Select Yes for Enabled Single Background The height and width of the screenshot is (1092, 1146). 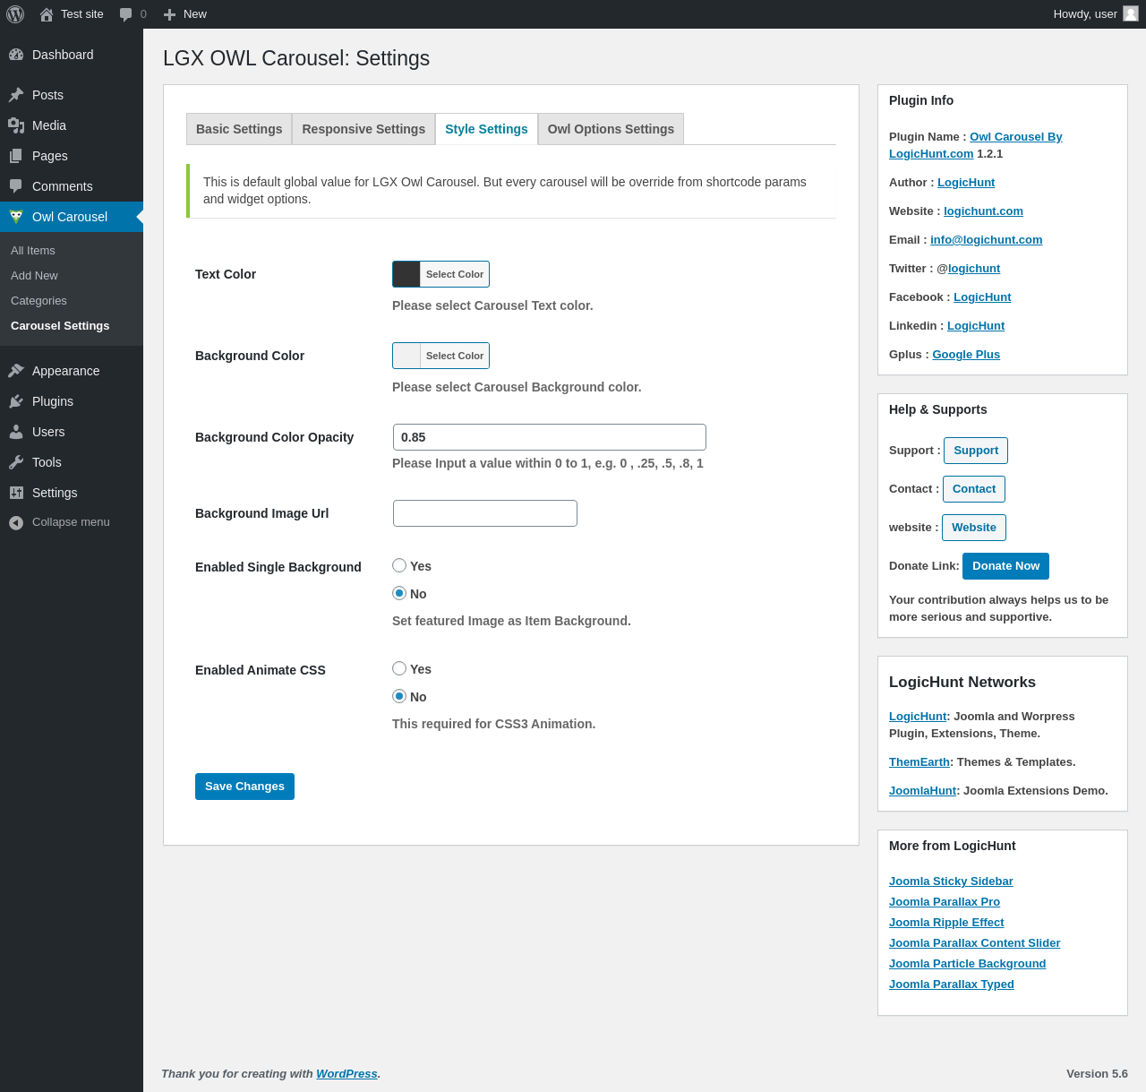tap(399, 565)
